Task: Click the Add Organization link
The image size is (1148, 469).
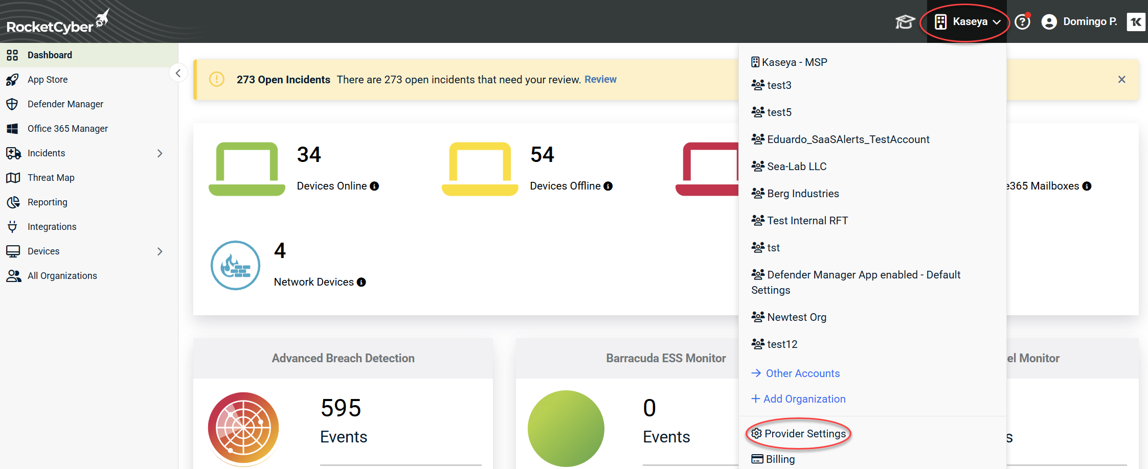Action: [x=804, y=399]
